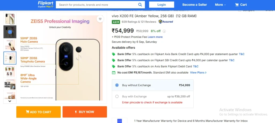Click the ADD TO CART button

click(38, 112)
